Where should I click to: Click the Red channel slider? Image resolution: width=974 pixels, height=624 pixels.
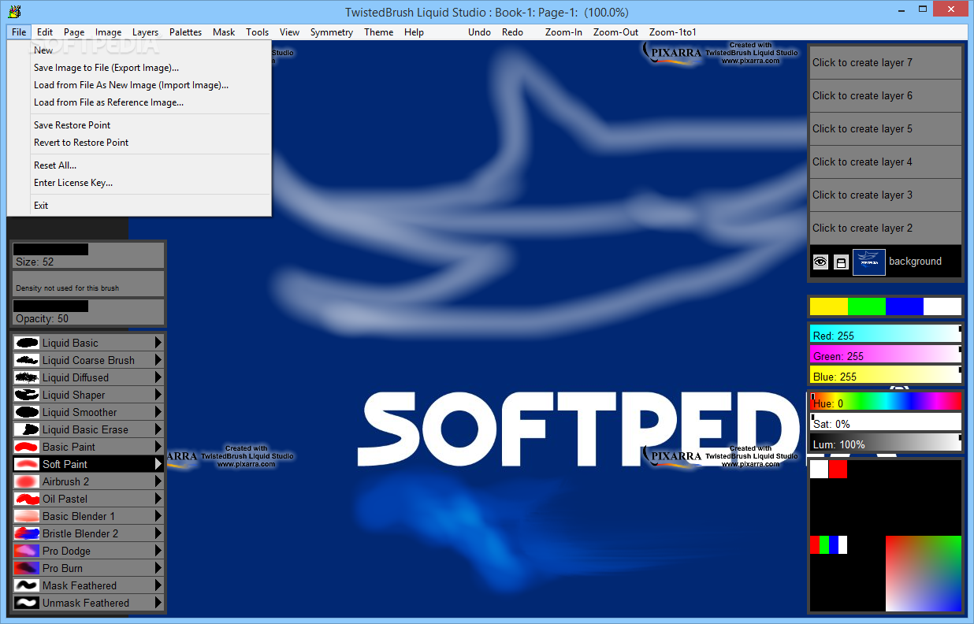(x=886, y=334)
